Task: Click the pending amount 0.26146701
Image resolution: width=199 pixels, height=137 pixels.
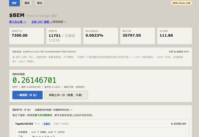Action: [x=34, y=80]
